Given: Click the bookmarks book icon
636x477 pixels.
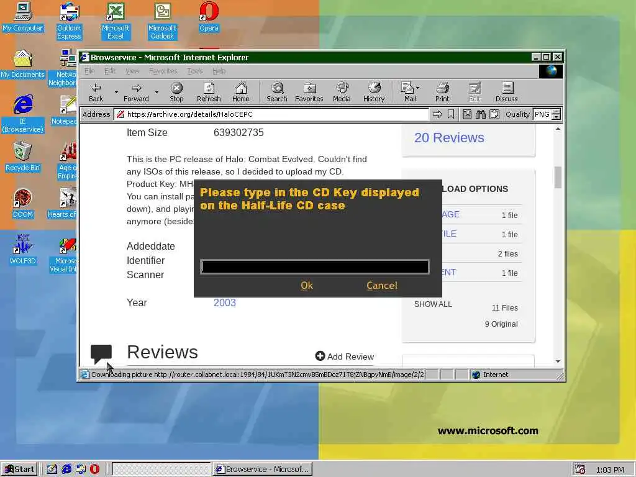Looking at the screenshot, I should click(x=467, y=114).
